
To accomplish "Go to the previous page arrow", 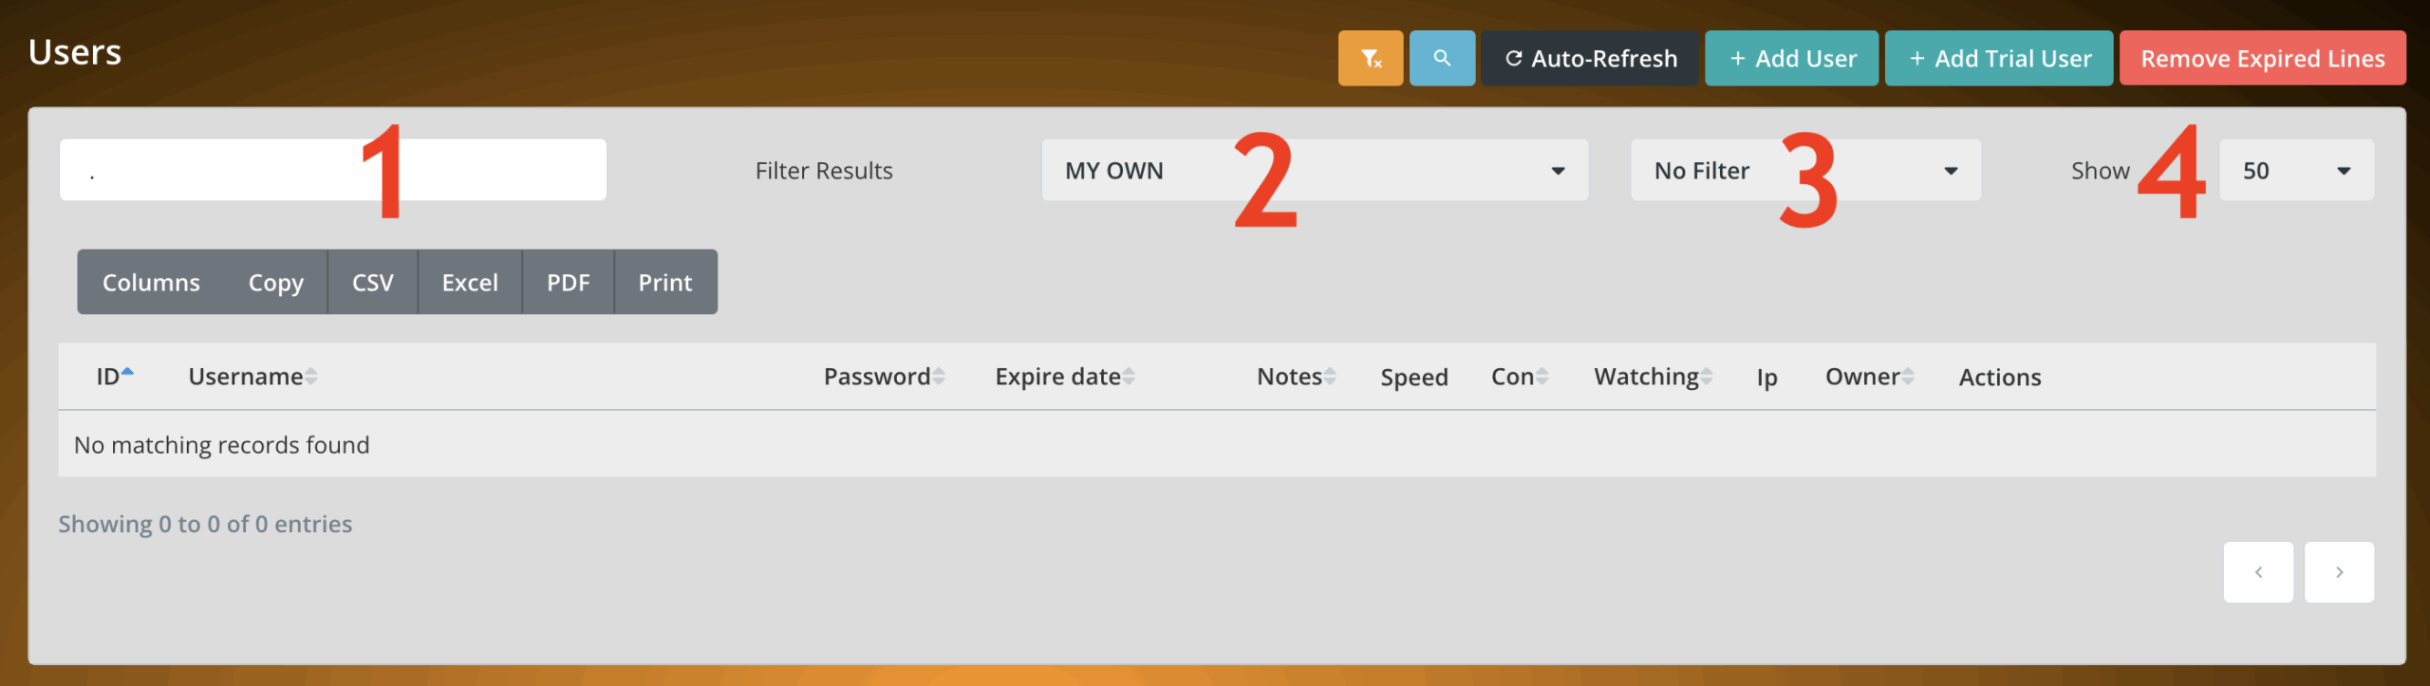I will pos(2257,572).
